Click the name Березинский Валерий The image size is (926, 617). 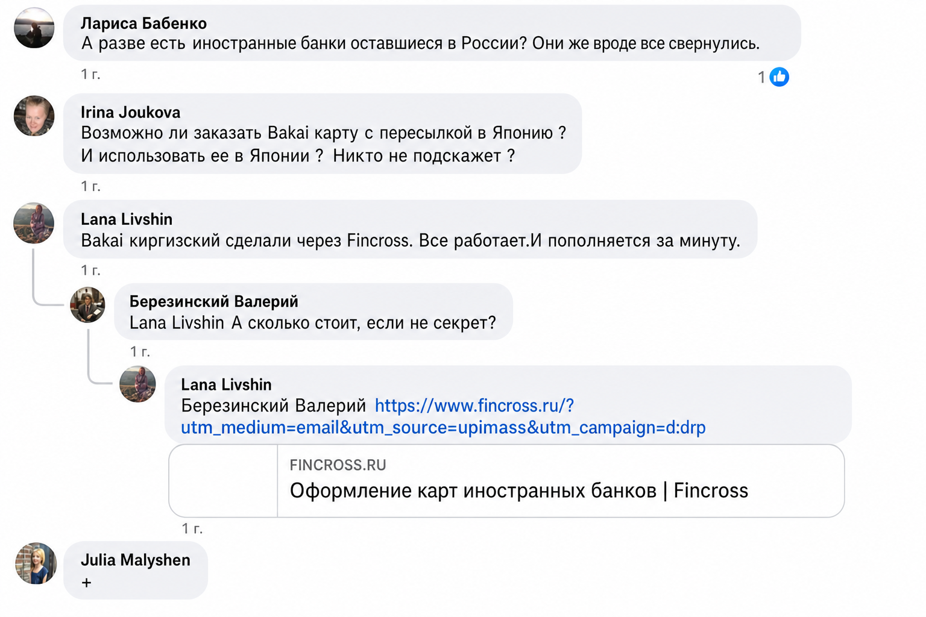click(214, 301)
